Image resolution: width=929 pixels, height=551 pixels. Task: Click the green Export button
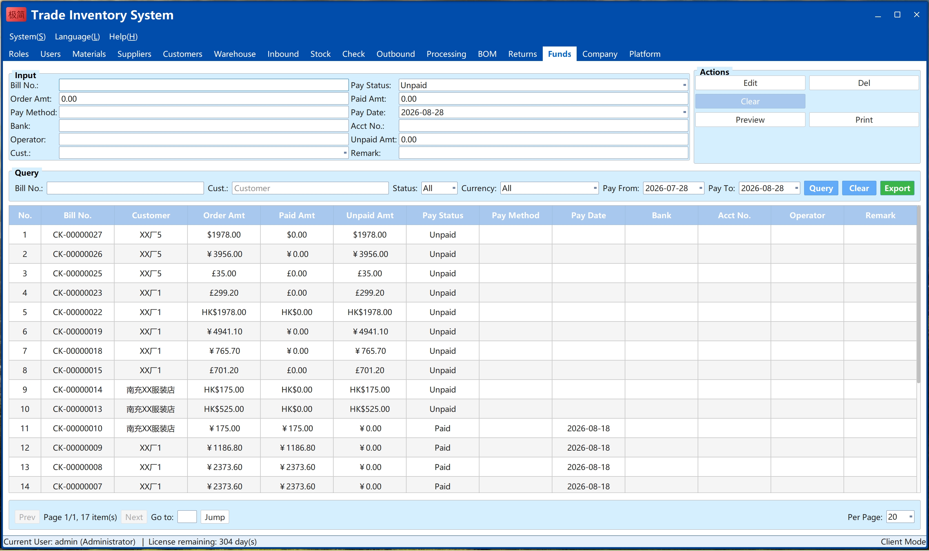click(x=897, y=188)
